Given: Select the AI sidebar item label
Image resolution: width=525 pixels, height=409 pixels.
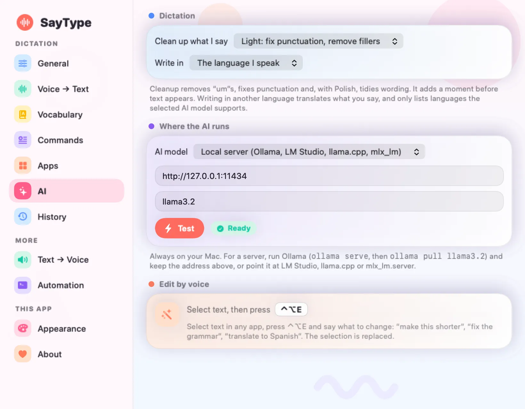Looking at the screenshot, I should pos(42,191).
